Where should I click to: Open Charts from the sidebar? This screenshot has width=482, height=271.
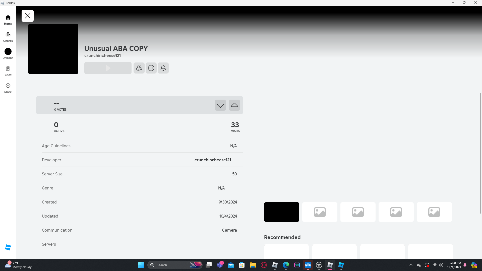8,37
